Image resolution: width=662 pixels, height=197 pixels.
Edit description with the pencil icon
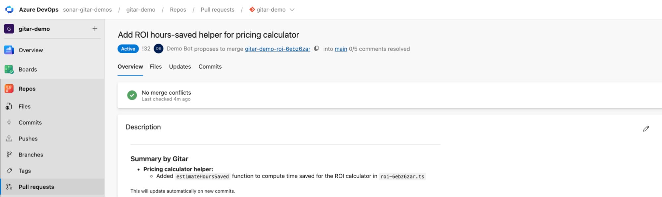[646, 129]
